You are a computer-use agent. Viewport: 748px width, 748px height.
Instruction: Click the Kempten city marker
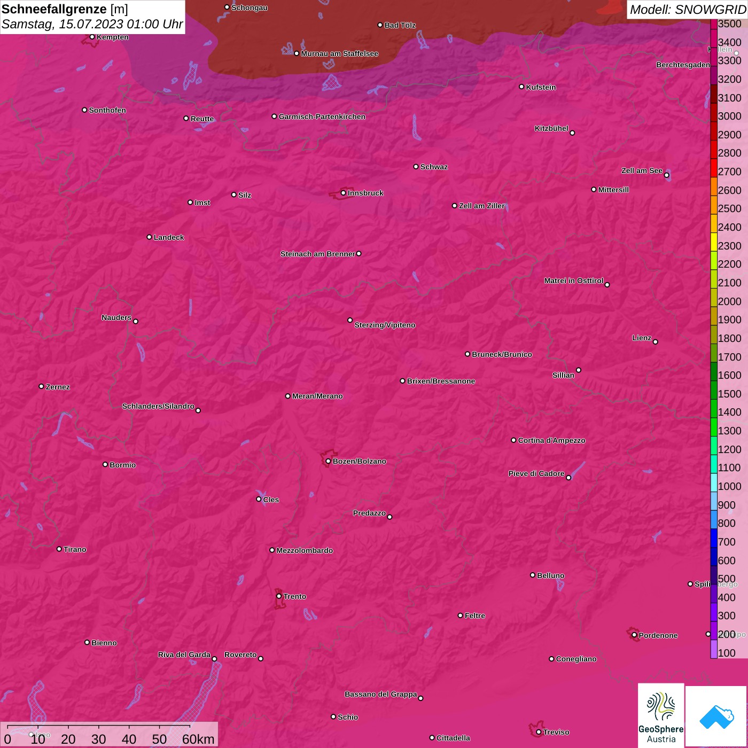[92, 37]
